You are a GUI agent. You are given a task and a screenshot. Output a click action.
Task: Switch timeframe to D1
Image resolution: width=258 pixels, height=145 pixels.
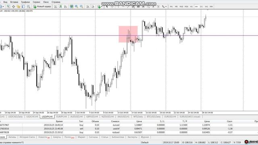point(202,6)
